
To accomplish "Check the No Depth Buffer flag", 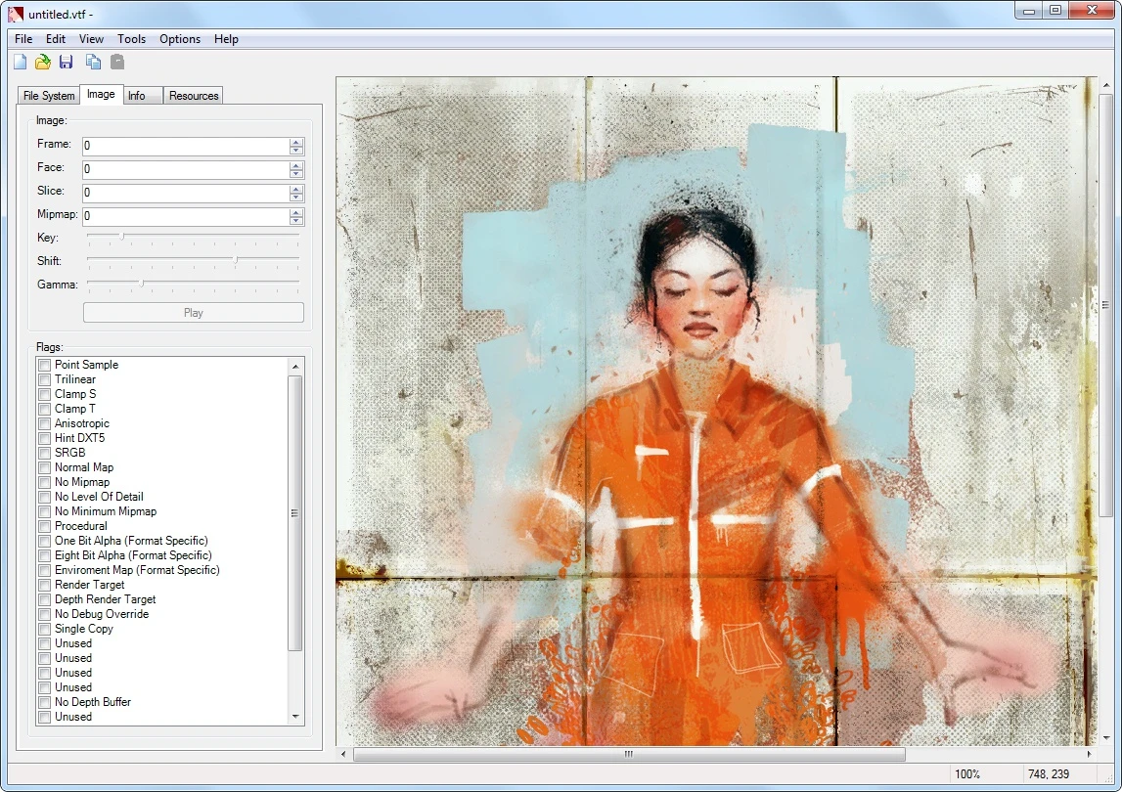I will [44, 703].
